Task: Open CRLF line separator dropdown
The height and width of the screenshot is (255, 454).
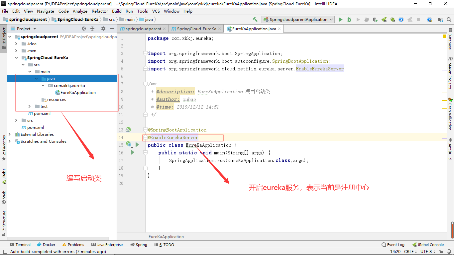Action: [410, 252]
